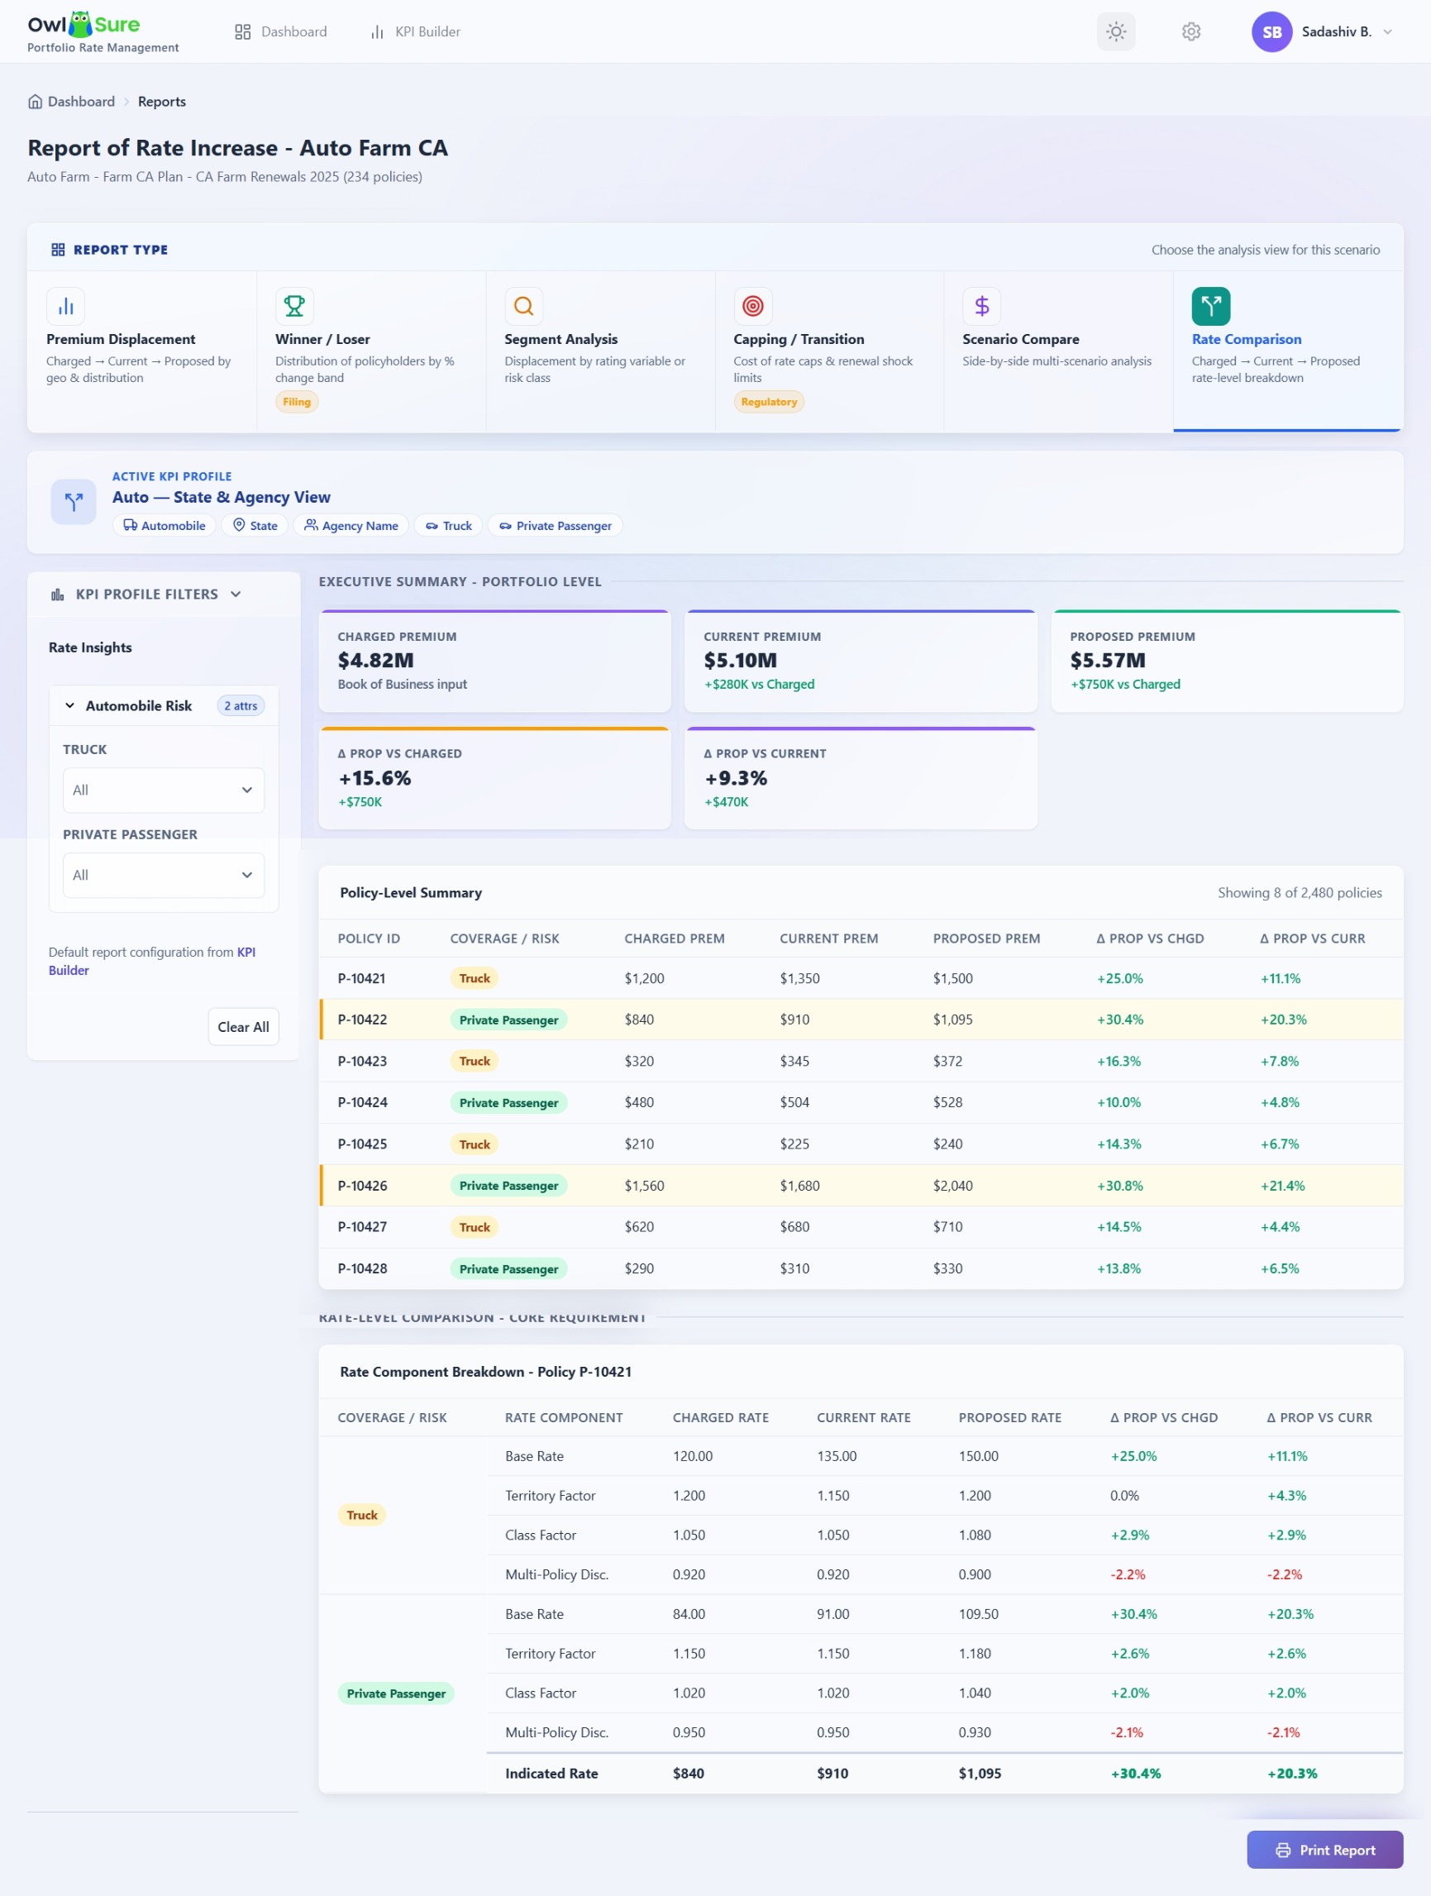Image resolution: width=1431 pixels, height=1896 pixels.
Task: Click the State profile chip
Action: coord(255,525)
